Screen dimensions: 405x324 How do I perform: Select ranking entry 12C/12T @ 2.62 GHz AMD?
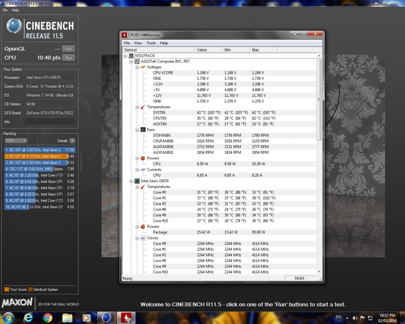click(x=40, y=169)
